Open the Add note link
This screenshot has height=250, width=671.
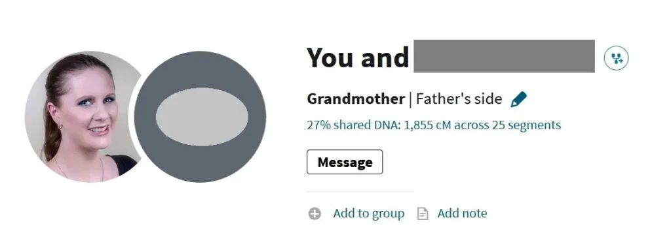pos(462,213)
